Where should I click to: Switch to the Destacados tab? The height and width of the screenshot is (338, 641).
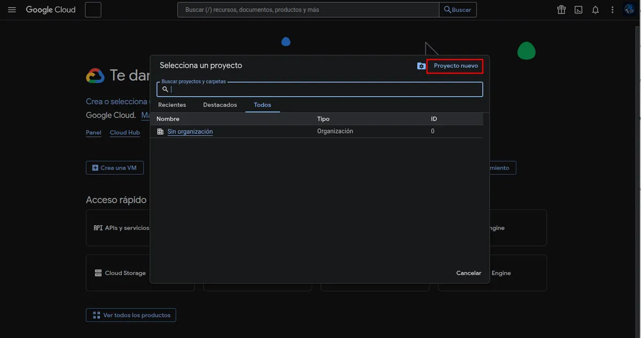point(220,105)
